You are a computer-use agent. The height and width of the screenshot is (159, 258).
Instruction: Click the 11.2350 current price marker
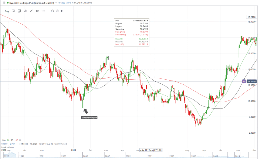click(x=252, y=81)
